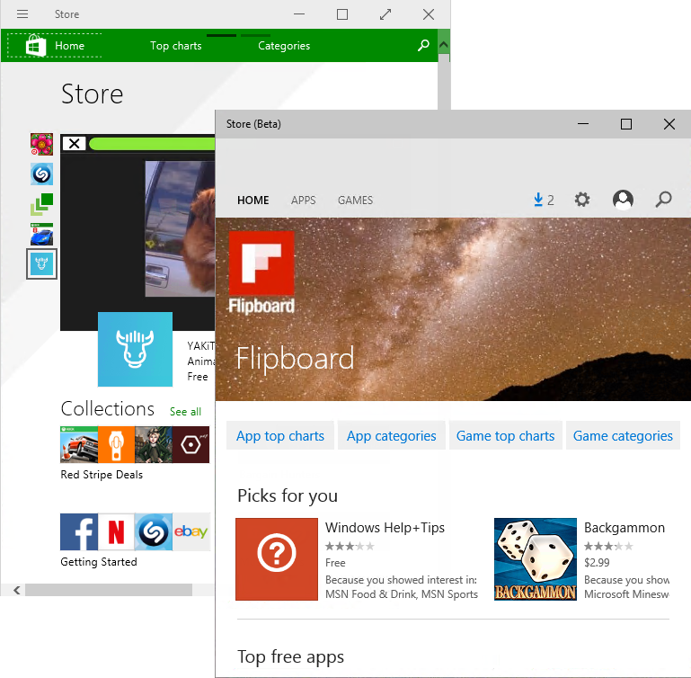Open the character game tile in Red Stripe Deals
This screenshot has width=691, height=678.
click(x=154, y=444)
